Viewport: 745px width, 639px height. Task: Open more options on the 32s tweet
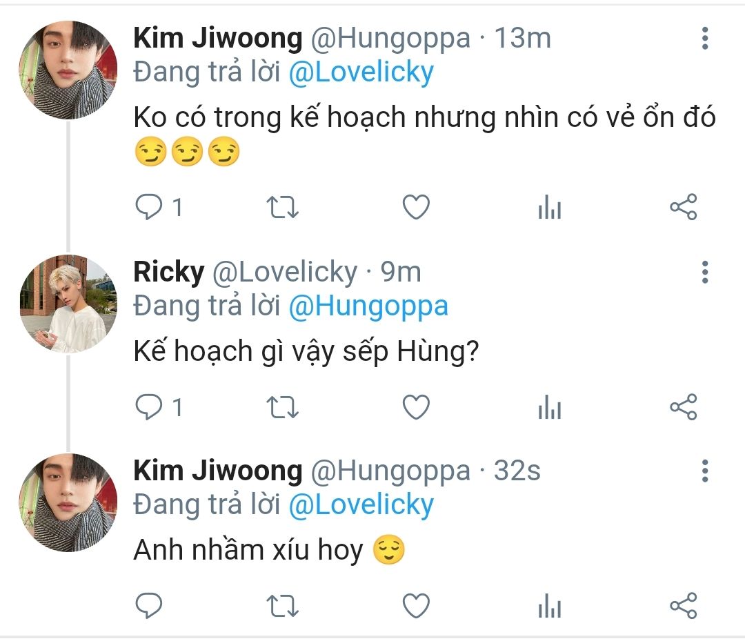coord(705,471)
